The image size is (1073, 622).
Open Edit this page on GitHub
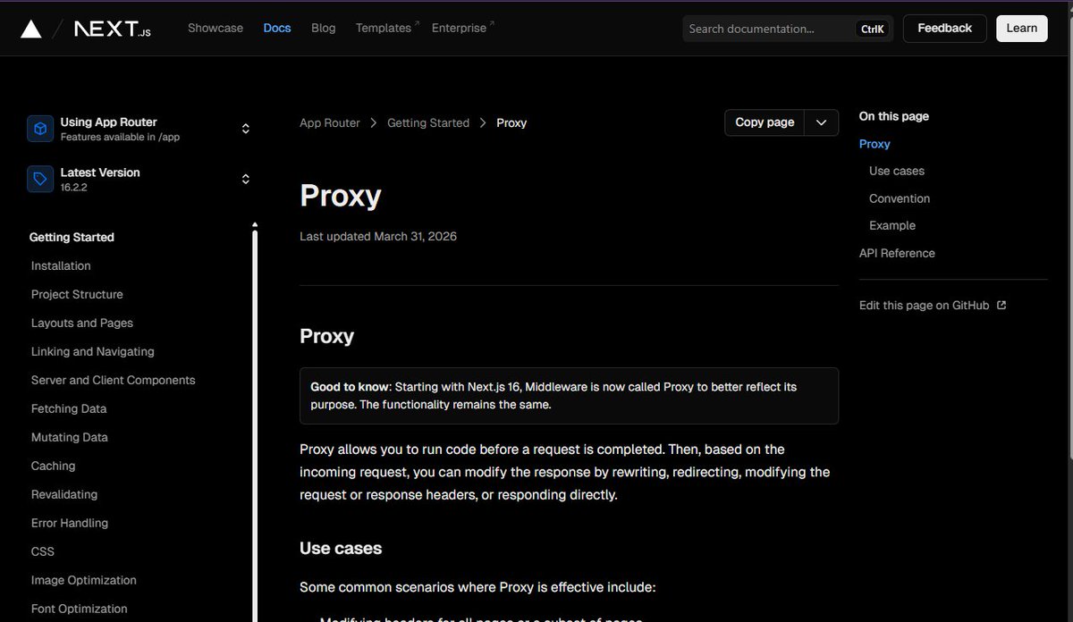(x=933, y=305)
